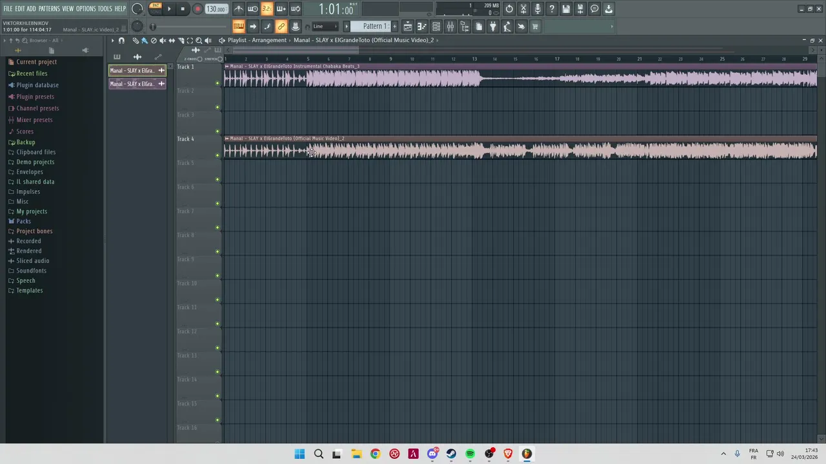Open the Playlist view icon
The image size is (826, 464).
[x=408, y=26]
